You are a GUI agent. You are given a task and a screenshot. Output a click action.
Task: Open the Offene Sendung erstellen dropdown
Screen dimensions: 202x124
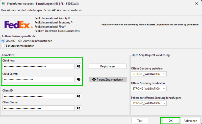(x=149, y=74)
